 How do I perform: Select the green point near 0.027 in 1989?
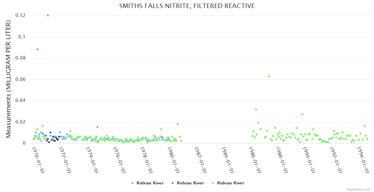coord(302,114)
